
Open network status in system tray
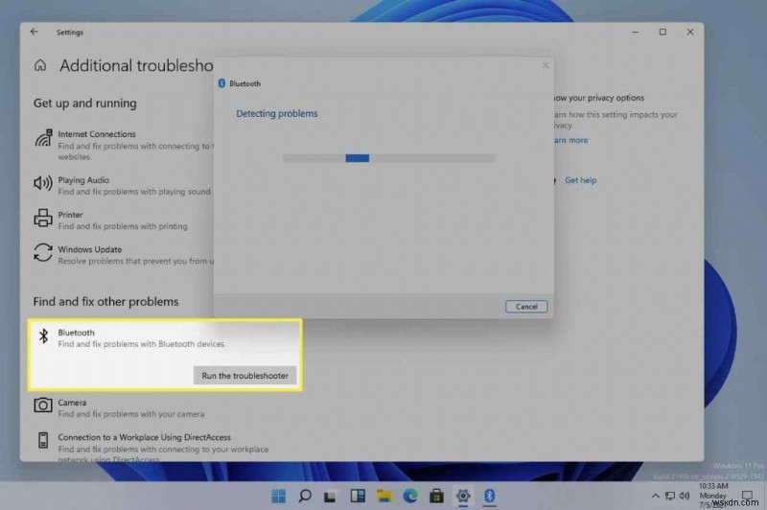click(670, 496)
